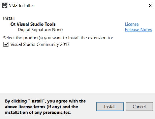
Task: Agree to terms by clicking Install
Action: (110, 107)
